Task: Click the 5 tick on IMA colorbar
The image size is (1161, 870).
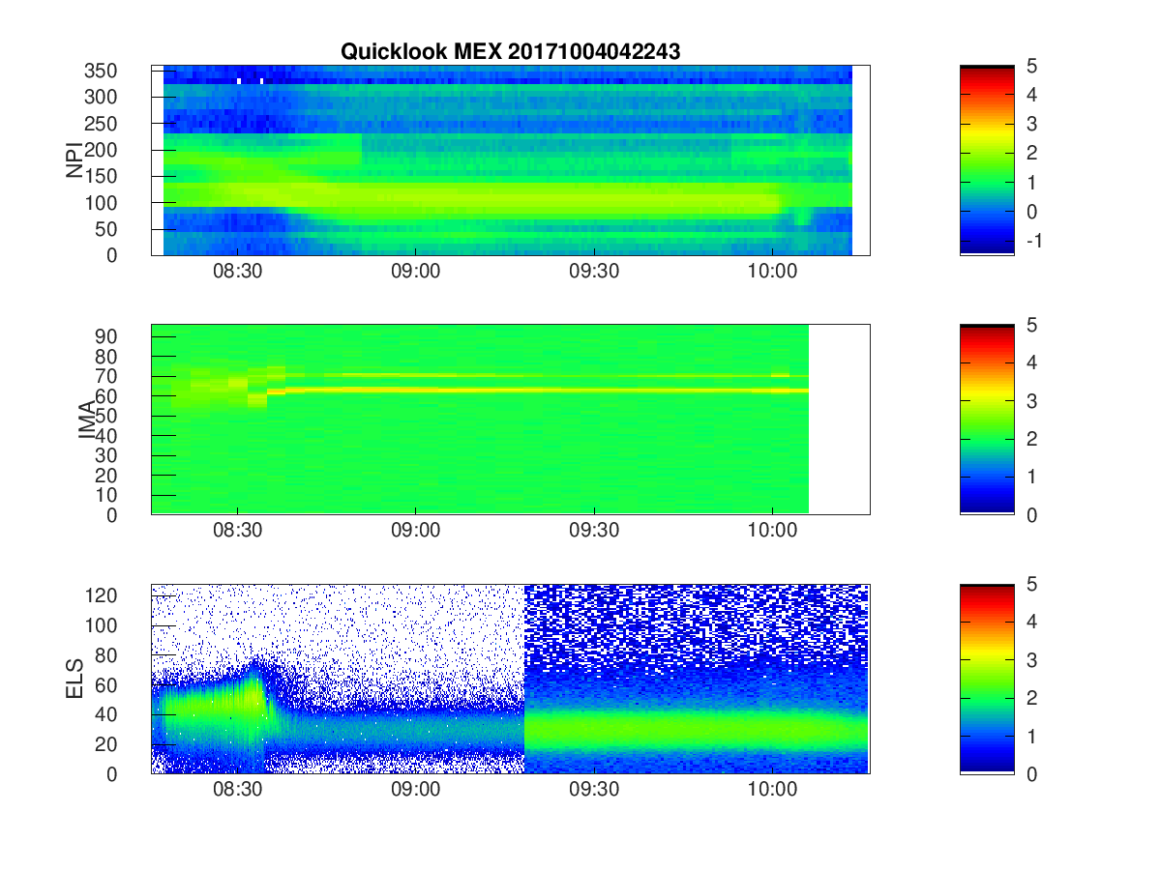Action: coord(1031,325)
